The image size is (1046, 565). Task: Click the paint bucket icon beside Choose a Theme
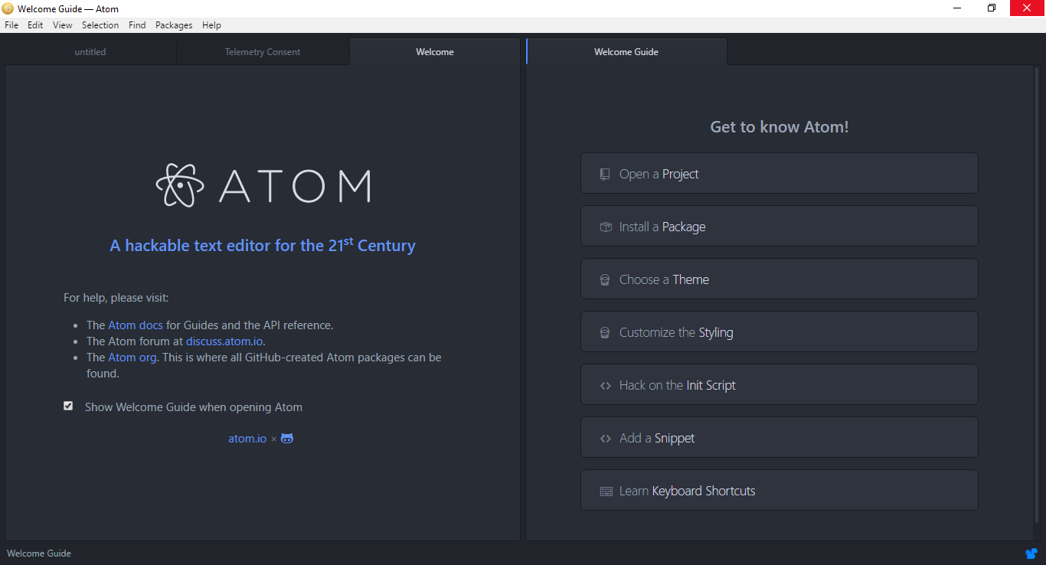605,279
